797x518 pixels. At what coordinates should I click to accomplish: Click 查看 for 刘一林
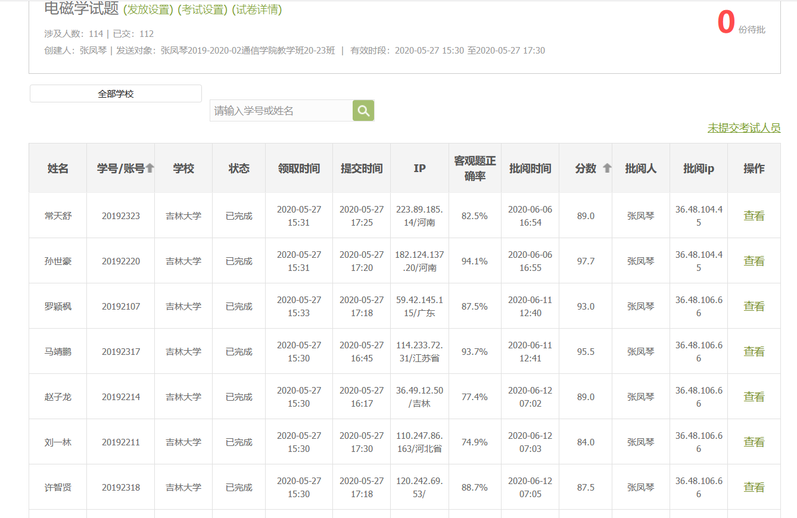tap(754, 442)
